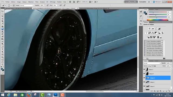Click the color spectrum ramp
Viewport: 173px width, 97px height.
158,20
